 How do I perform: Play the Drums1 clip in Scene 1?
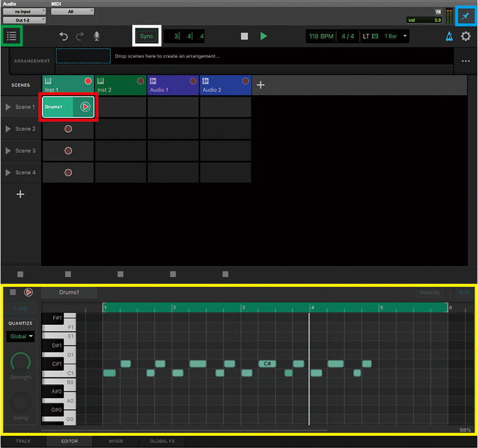pyautogui.click(x=85, y=107)
